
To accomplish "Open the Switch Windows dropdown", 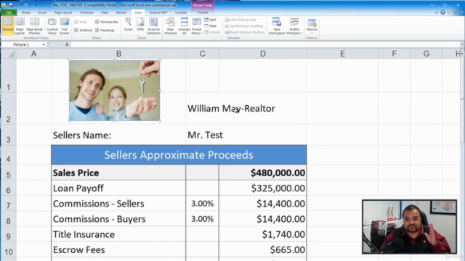I will tap(294, 26).
